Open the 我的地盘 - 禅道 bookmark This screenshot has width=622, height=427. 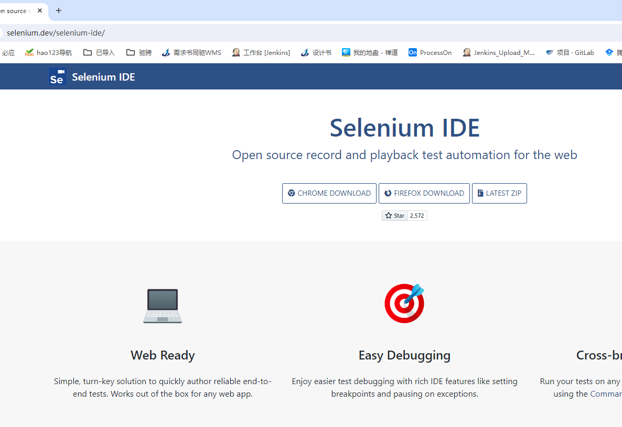click(x=370, y=53)
